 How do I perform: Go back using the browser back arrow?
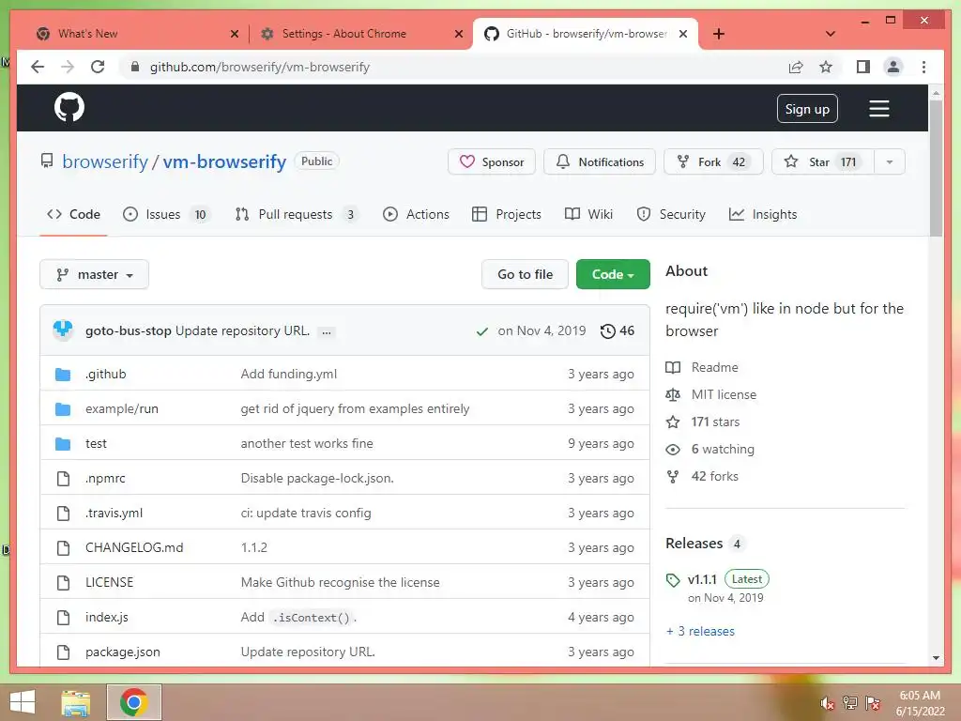click(x=38, y=67)
